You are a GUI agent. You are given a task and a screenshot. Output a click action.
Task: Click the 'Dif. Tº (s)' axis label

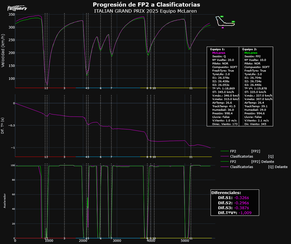(3, 126)
